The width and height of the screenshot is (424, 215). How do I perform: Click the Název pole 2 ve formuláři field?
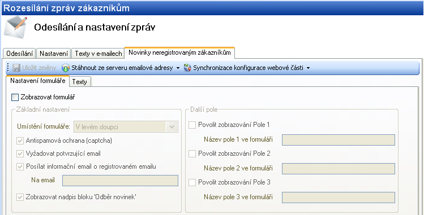339,169
